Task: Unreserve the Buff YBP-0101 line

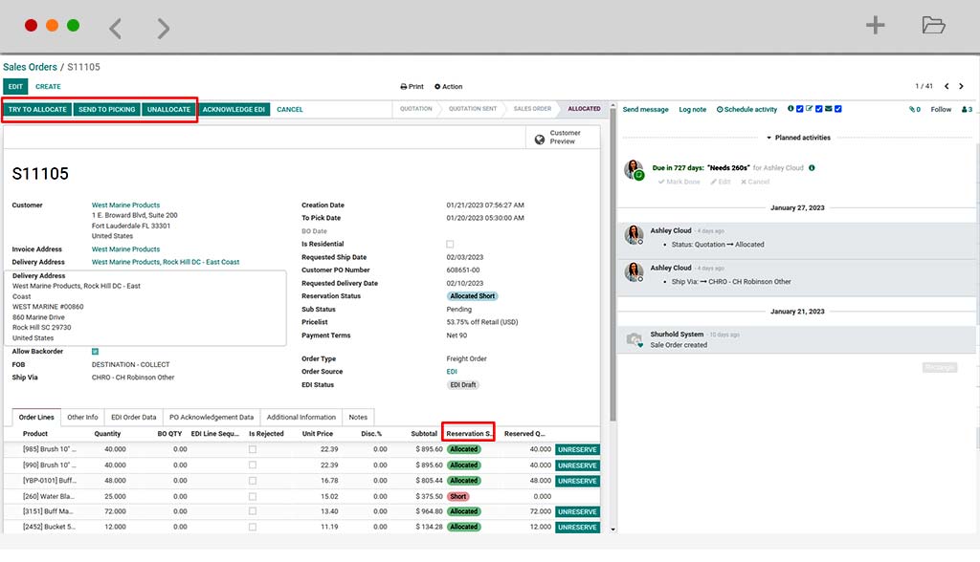Action: click(x=577, y=481)
